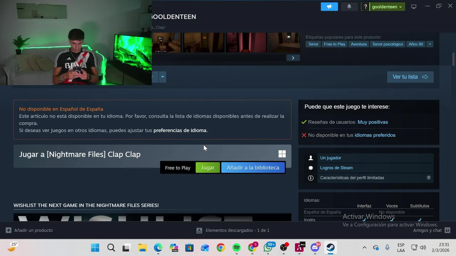Viewport: 456px width, 256px height.
Task: Show next screenshot thumbnails with arrow
Action: pyautogui.click(x=293, y=58)
